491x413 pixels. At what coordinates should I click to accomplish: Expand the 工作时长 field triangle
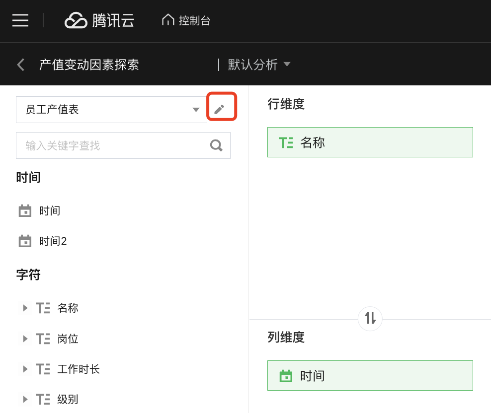[x=25, y=369]
